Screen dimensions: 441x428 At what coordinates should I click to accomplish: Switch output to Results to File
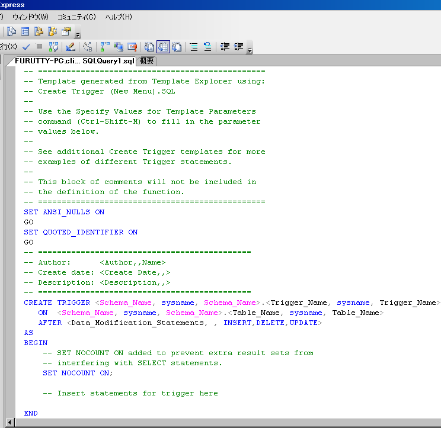pos(177,47)
